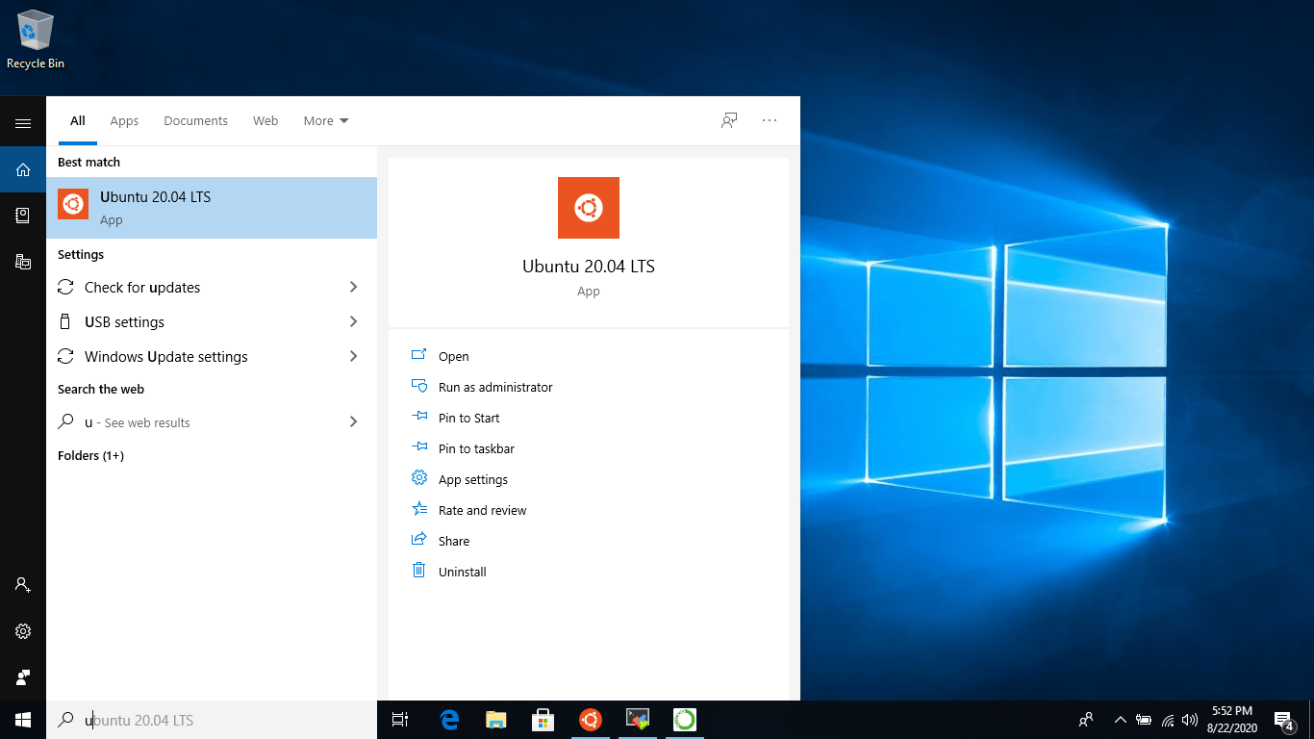Viewport: 1314px width, 739px height.
Task: Open the Action Center notifications icon
Action: [1283, 720]
